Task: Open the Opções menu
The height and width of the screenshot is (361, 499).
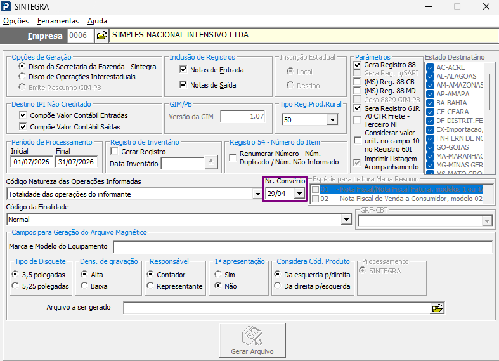Action: [x=16, y=21]
